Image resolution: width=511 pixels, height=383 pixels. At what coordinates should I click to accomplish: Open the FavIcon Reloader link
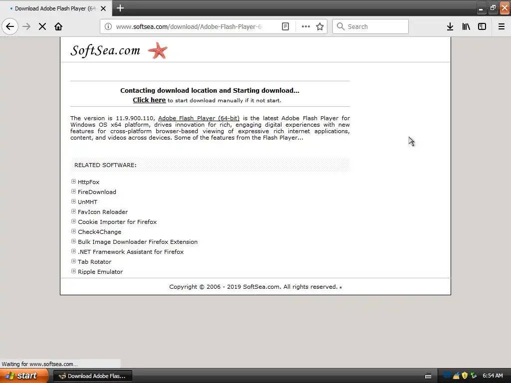point(103,212)
